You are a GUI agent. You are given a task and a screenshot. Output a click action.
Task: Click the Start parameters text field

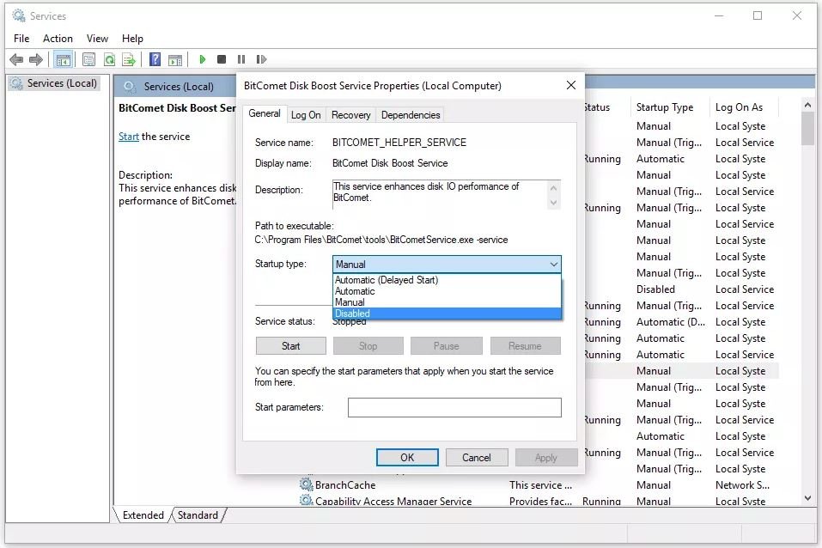point(454,407)
